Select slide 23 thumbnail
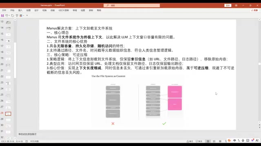 pyautogui.click(x=8, y=83)
